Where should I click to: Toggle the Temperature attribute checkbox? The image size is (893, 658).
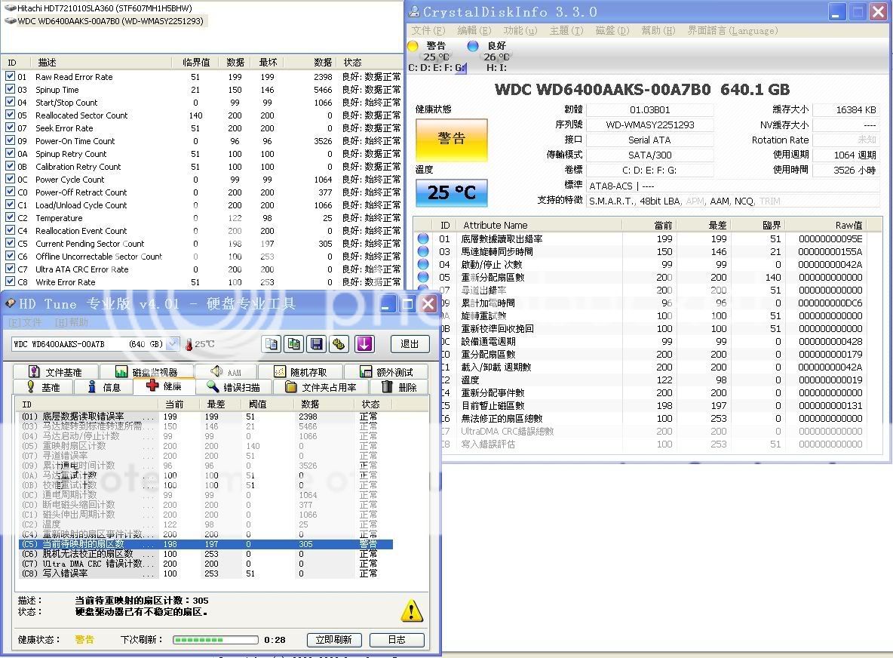[11, 217]
